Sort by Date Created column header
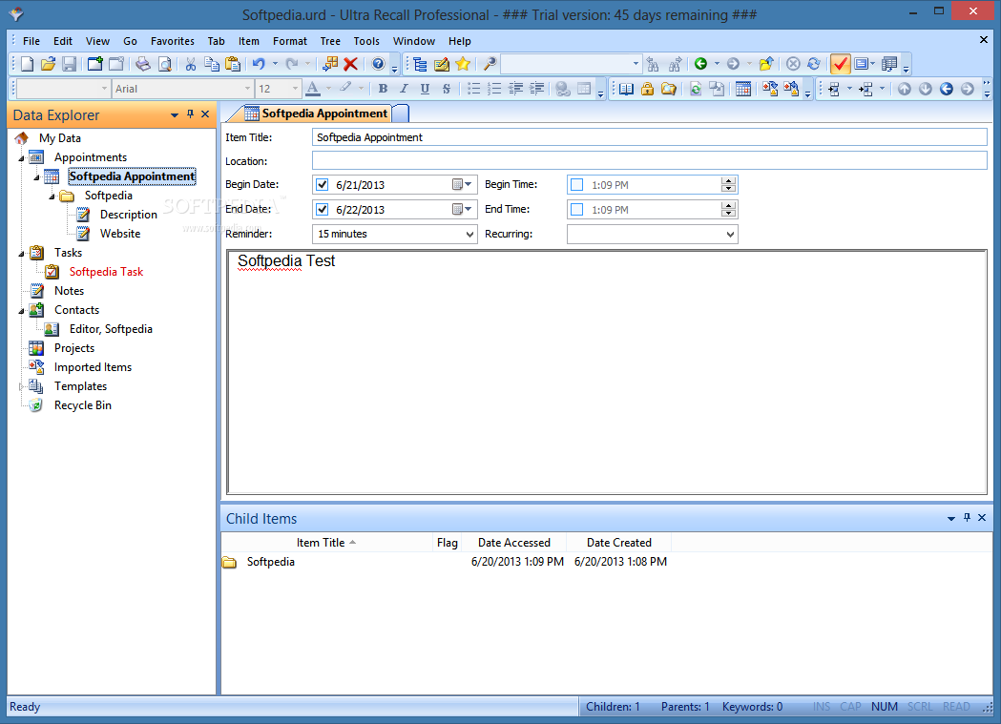The height and width of the screenshot is (724, 1001). pos(618,543)
